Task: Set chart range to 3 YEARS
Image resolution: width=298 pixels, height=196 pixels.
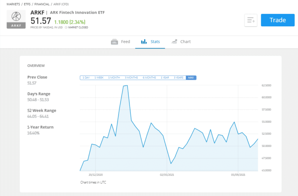Action: tap(178, 77)
